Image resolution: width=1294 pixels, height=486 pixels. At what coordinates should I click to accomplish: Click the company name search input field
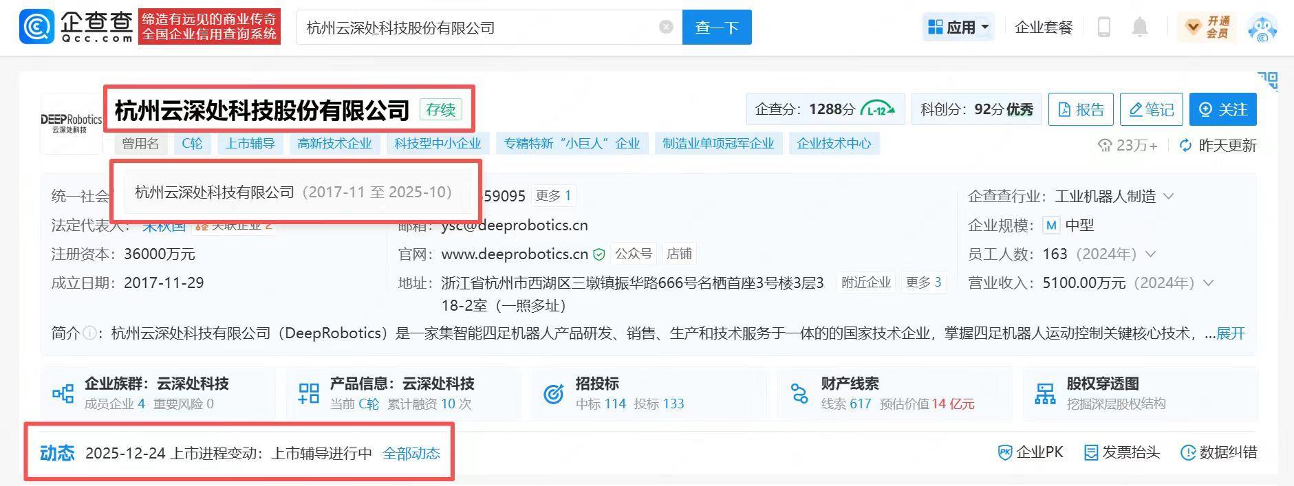click(475, 27)
